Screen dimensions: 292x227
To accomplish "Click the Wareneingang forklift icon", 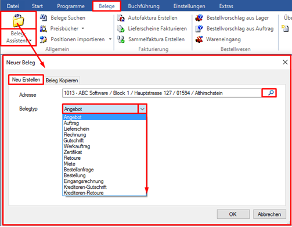I will (199, 39).
